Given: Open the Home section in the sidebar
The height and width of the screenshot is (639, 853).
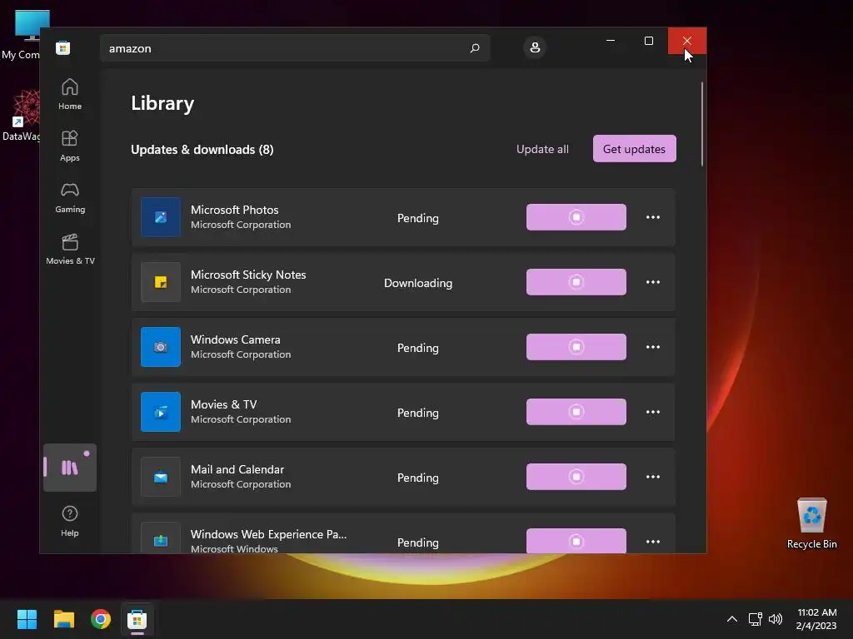Looking at the screenshot, I should point(70,94).
